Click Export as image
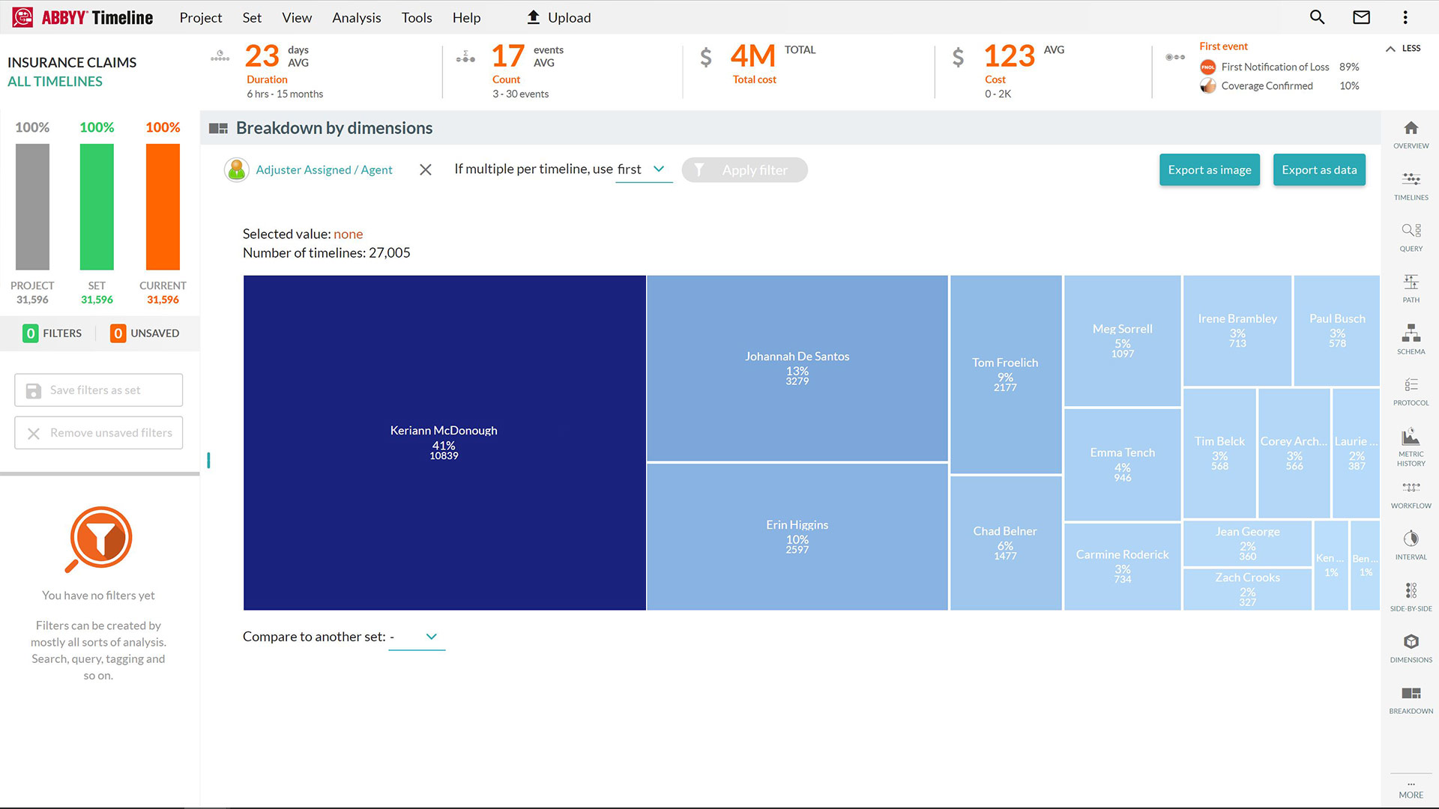Screen dimensions: 1439x809 1210,170
